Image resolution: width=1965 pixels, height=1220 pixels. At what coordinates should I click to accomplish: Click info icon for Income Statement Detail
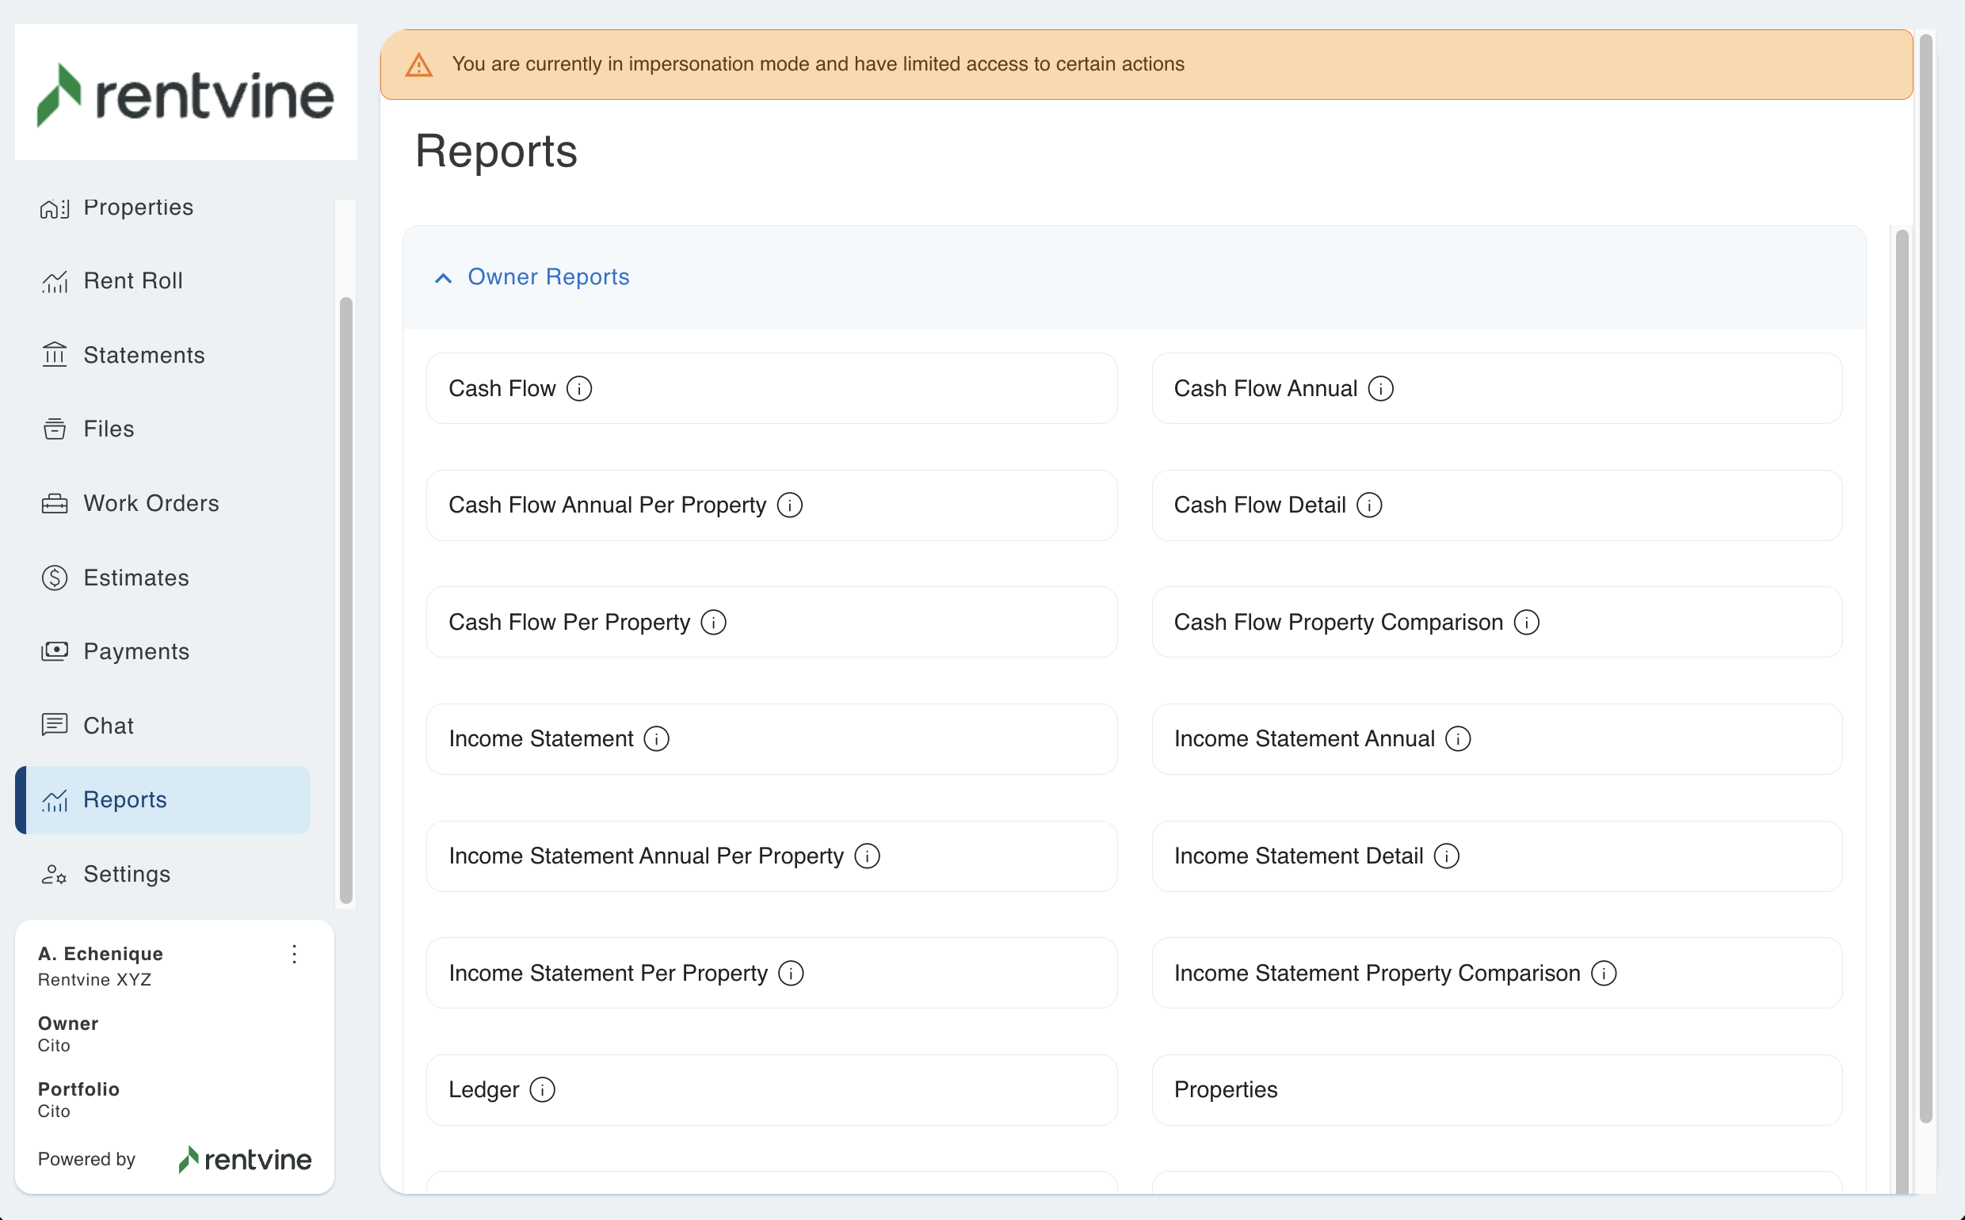click(x=1446, y=856)
